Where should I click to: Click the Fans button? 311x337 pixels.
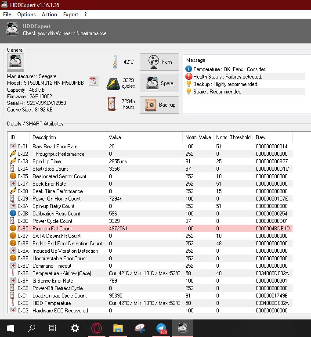(x=159, y=62)
